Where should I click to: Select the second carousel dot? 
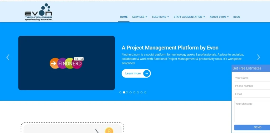(124, 92)
